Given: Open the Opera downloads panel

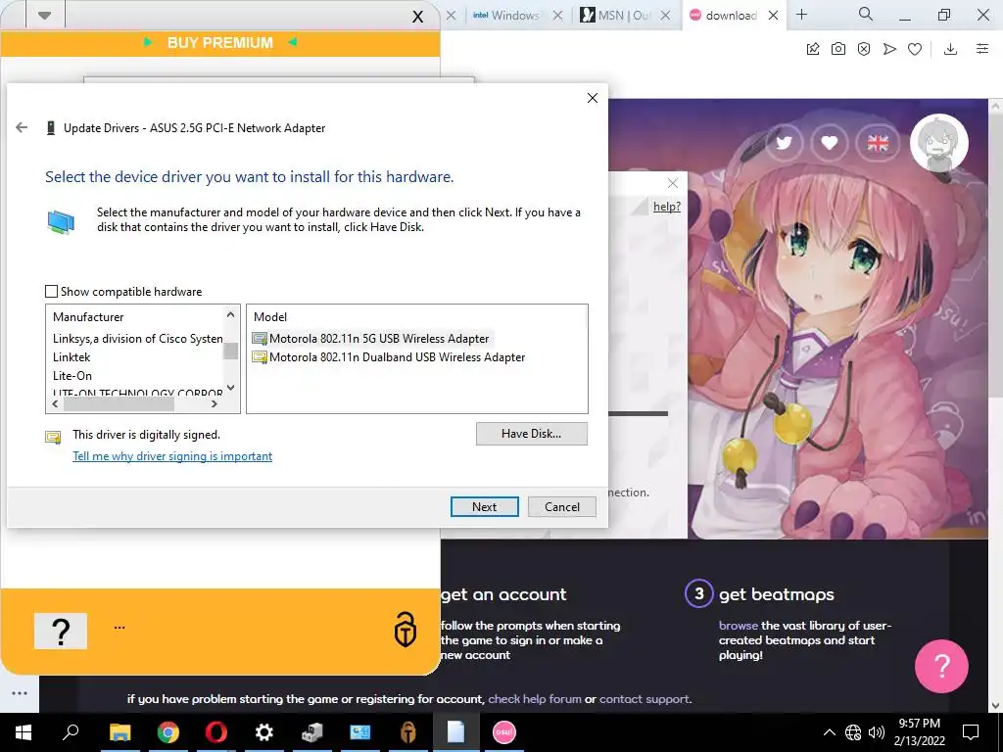Looking at the screenshot, I should [x=950, y=49].
